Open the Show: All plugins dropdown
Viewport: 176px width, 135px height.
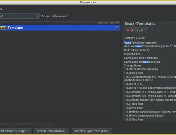point(60,16)
